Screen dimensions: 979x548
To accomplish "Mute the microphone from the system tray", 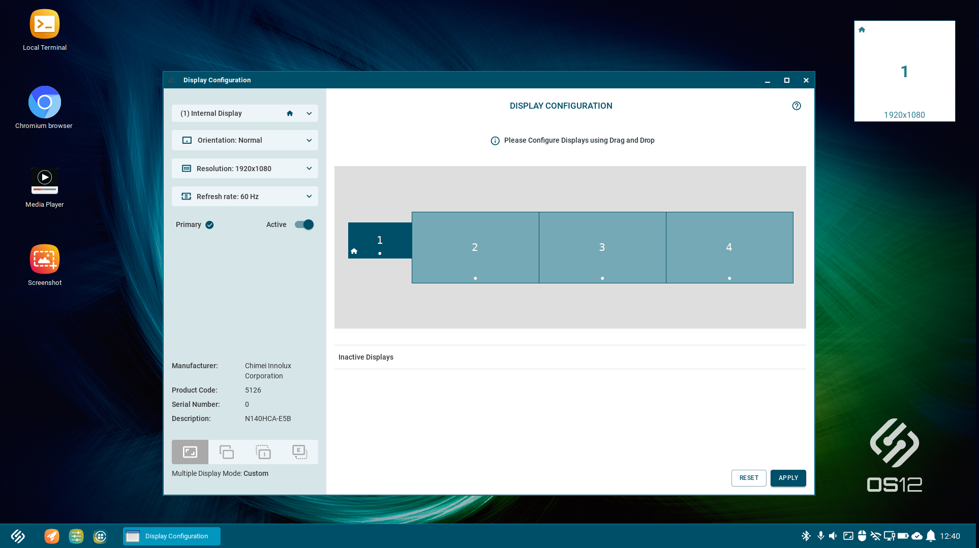I will [x=820, y=536].
